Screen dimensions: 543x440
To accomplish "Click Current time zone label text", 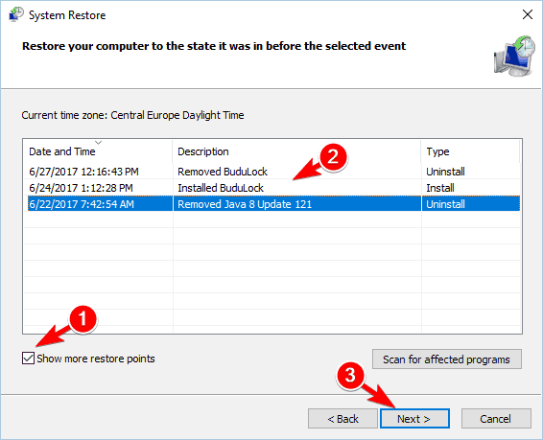I will pyautogui.click(x=132, y=115).
